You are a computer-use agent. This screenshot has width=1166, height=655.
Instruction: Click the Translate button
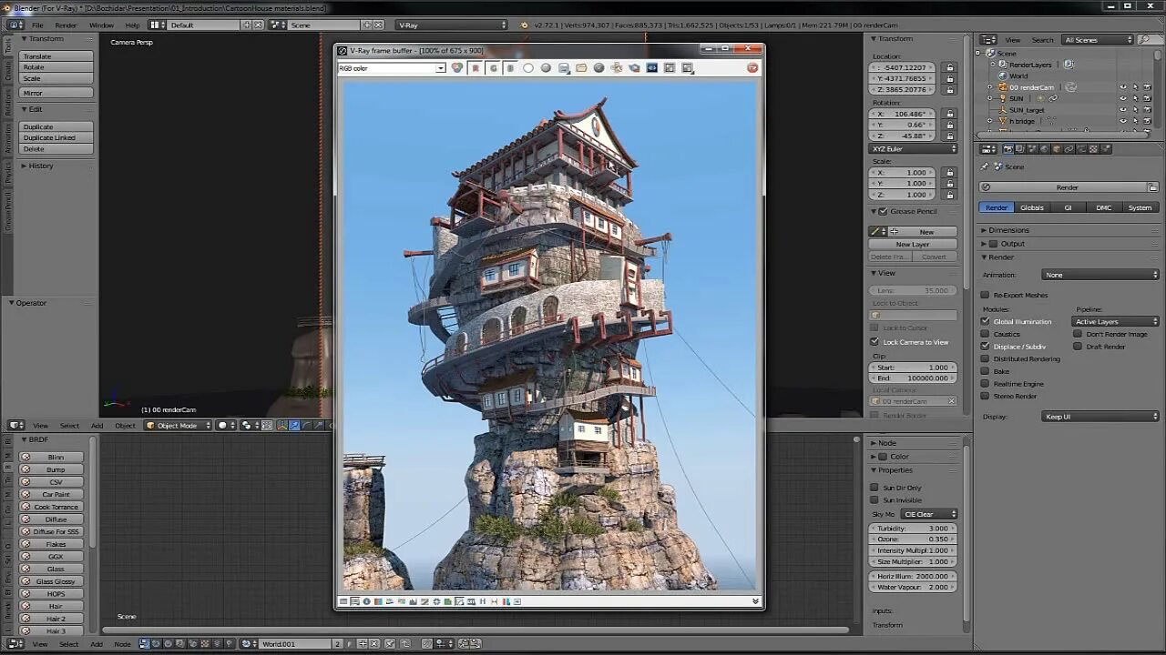56,56
